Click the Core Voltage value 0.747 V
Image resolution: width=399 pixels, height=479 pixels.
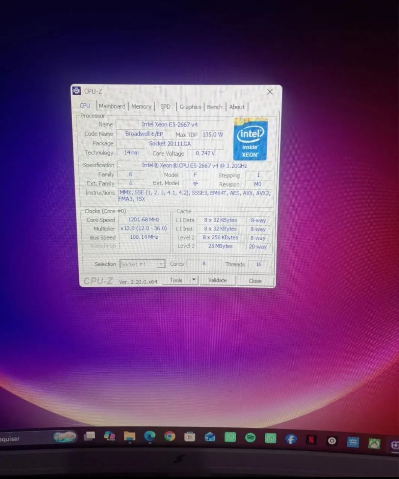click(205, 153)
